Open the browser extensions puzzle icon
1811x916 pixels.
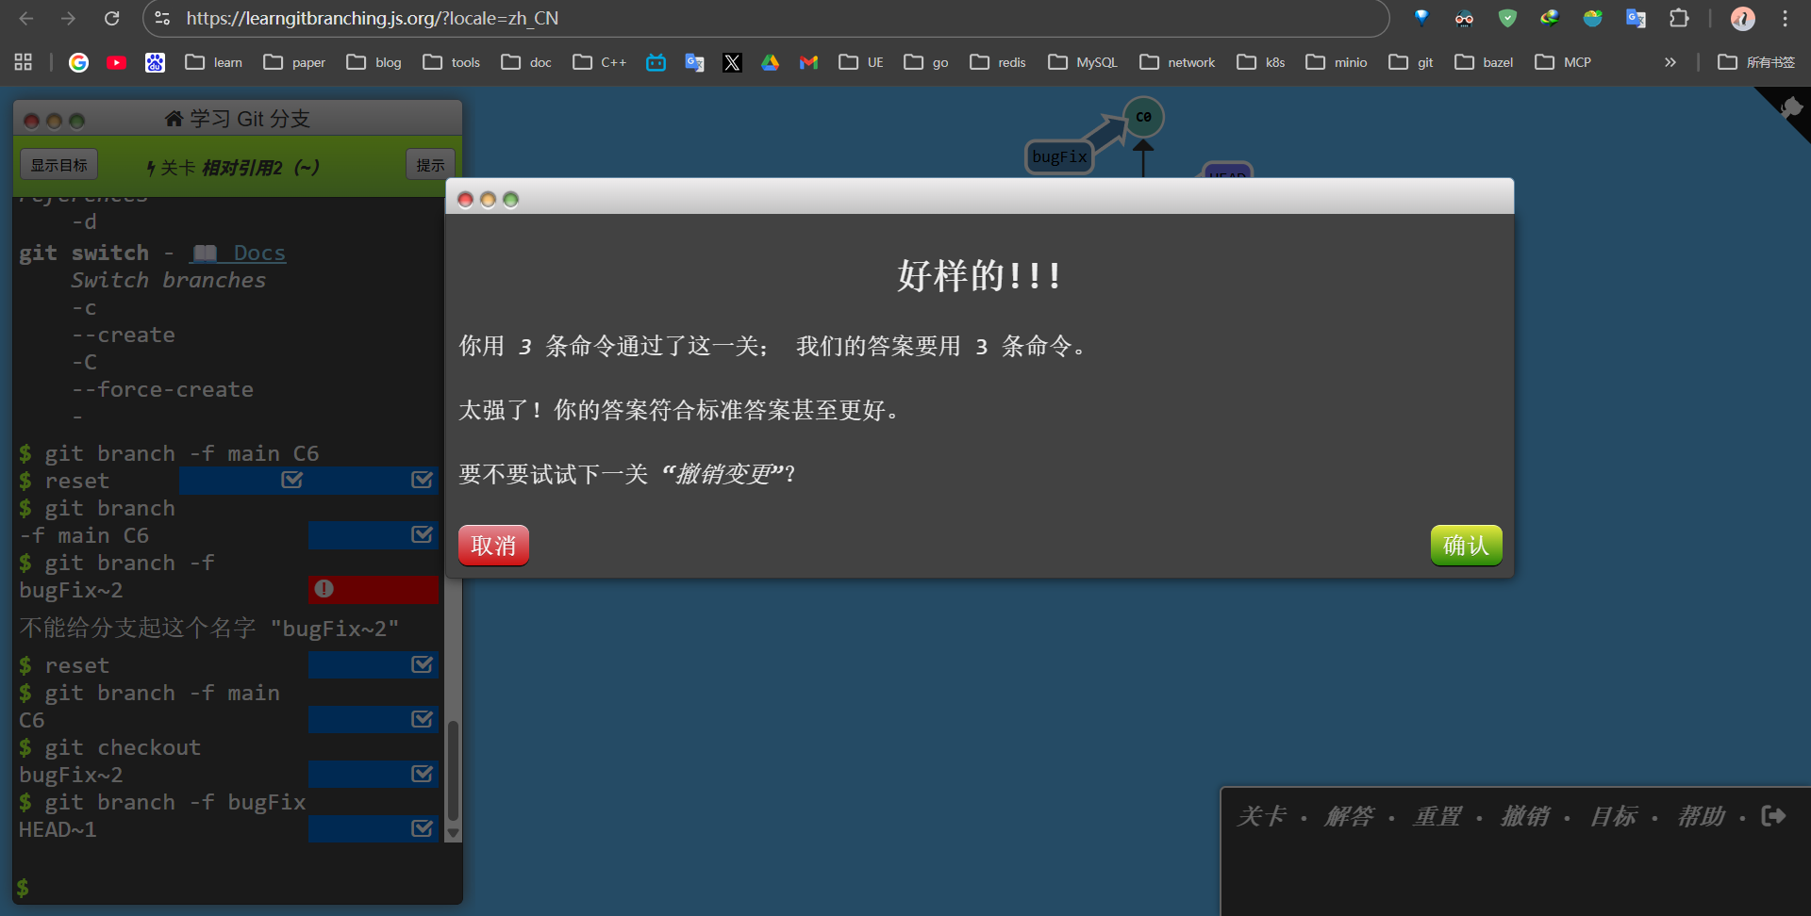click(1679, 18)
